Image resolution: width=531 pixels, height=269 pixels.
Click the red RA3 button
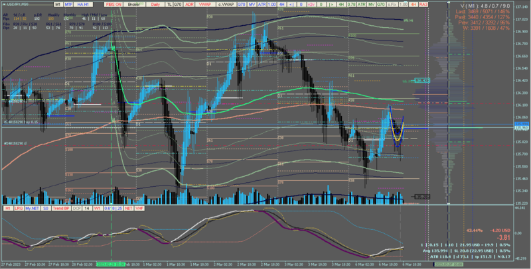point(423,5)
